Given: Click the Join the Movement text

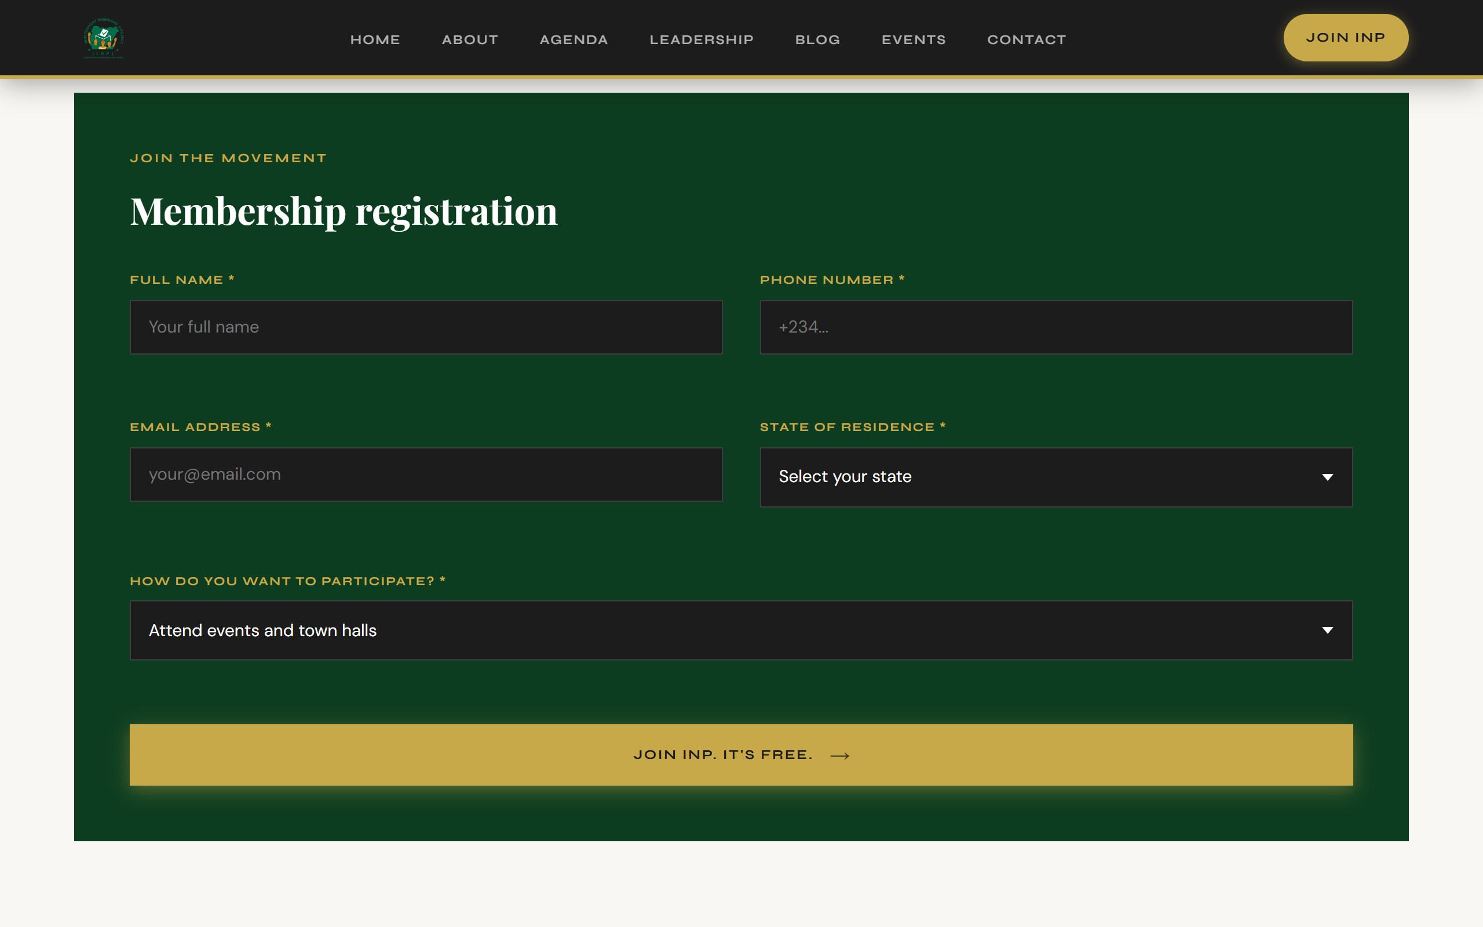Looking at the screenshot, I should click(x=228, y=158).
